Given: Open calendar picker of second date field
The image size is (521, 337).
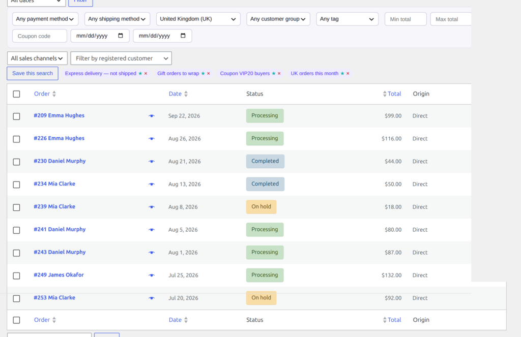Looking at the screenshot, I should pos(183,36).
